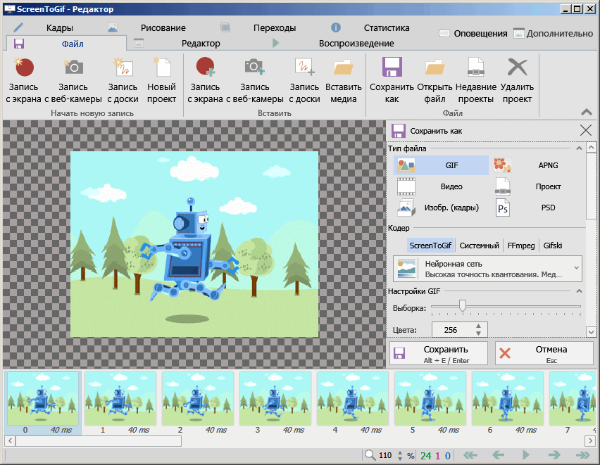Start a new screen recording from 'Начать новую запись'
600x465 pixels.
pos(24,80)
